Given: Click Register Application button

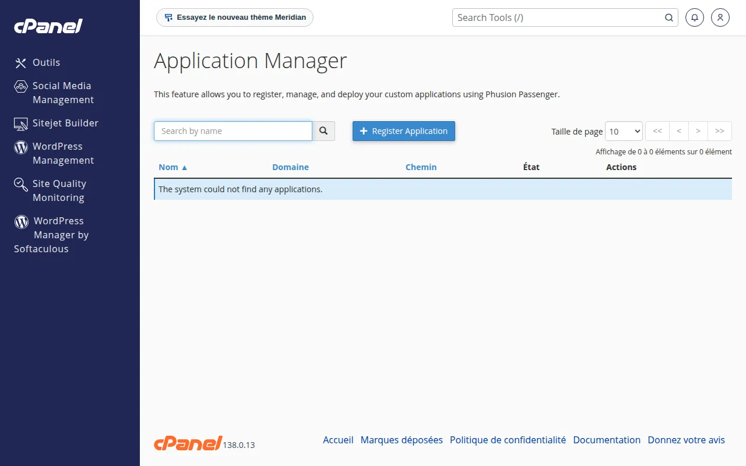Looking at the screenshot, I should coord(404,131).
